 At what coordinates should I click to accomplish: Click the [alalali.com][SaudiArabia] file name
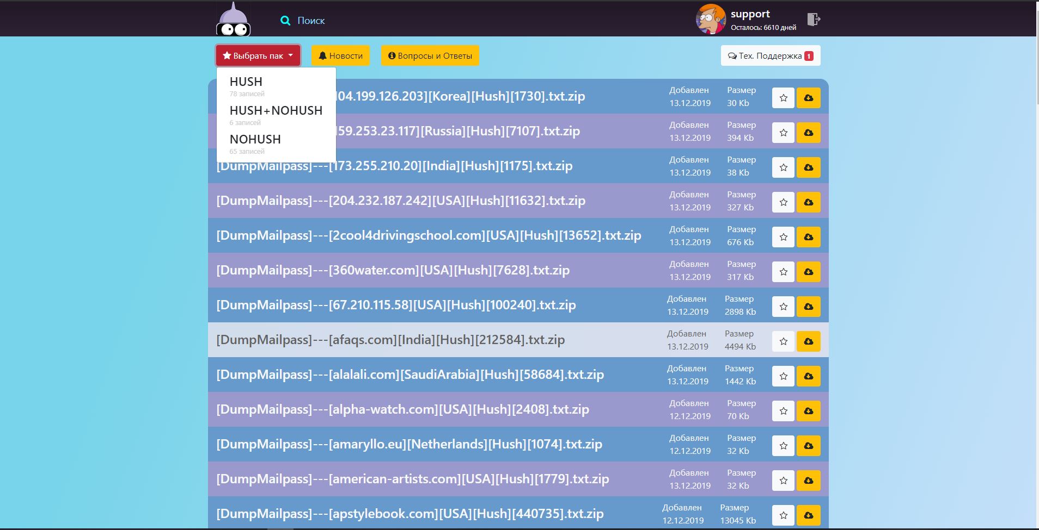(410, 375)
